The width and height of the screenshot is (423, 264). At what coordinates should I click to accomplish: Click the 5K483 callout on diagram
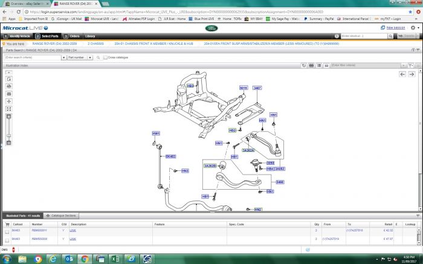click(171, 156)
